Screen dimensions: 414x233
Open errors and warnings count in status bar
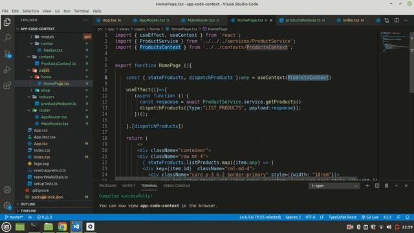coord(45,217)
